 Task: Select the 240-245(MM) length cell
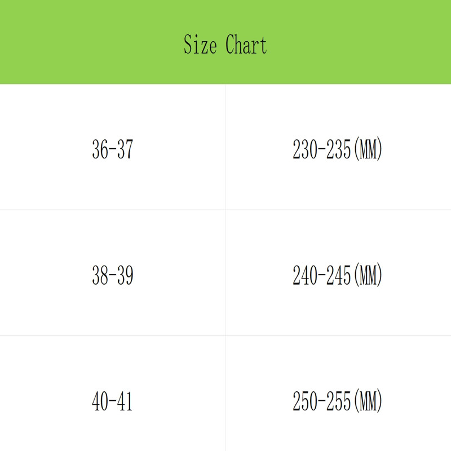tap(337, 276)
